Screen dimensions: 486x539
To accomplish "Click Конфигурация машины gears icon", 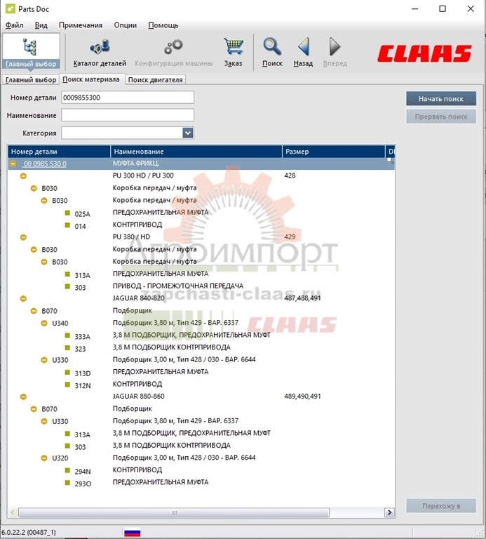I will pos(173,52).
